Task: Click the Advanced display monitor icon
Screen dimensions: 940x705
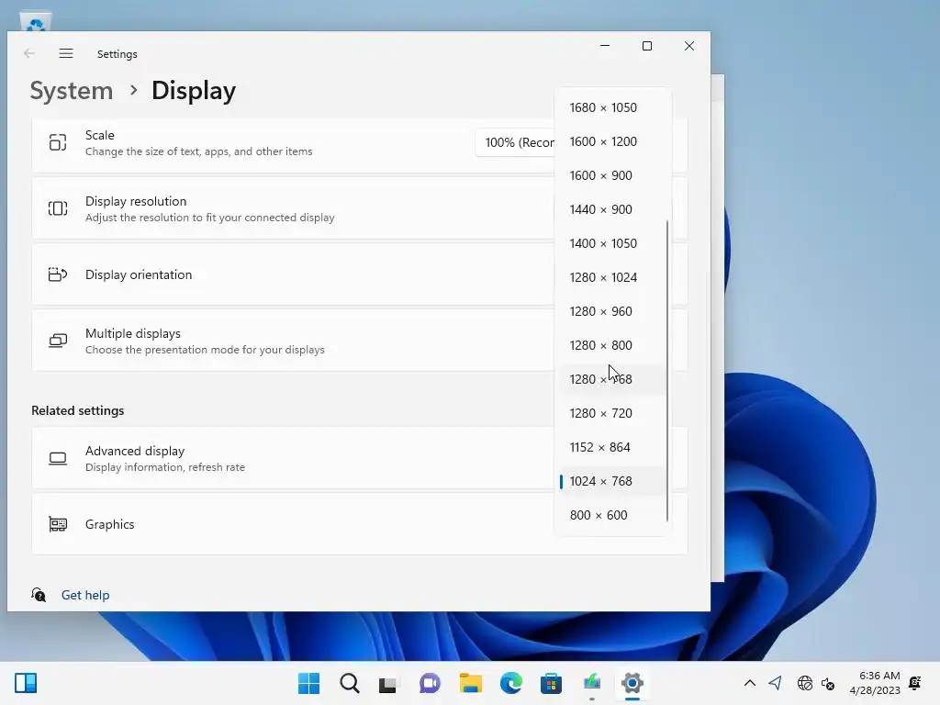Action: click(58, 459)
